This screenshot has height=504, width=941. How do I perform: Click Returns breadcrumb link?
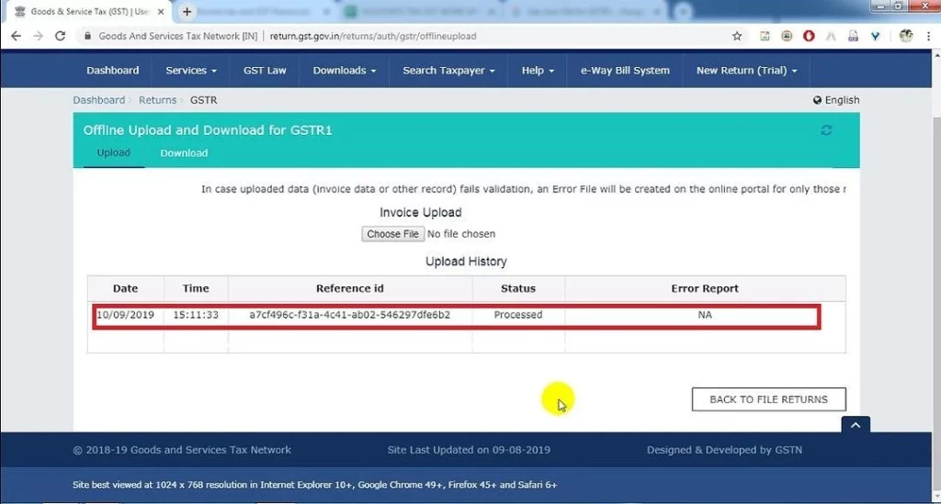click(x=157, y=100)
